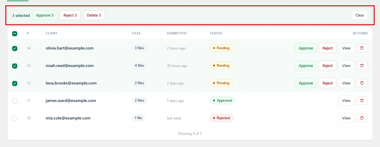
Task: Click the '4 files' badge
Action: point(139,65)
